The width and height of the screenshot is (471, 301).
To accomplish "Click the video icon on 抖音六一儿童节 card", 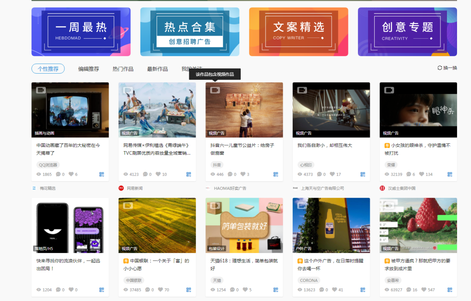I will tap(215, 90).
